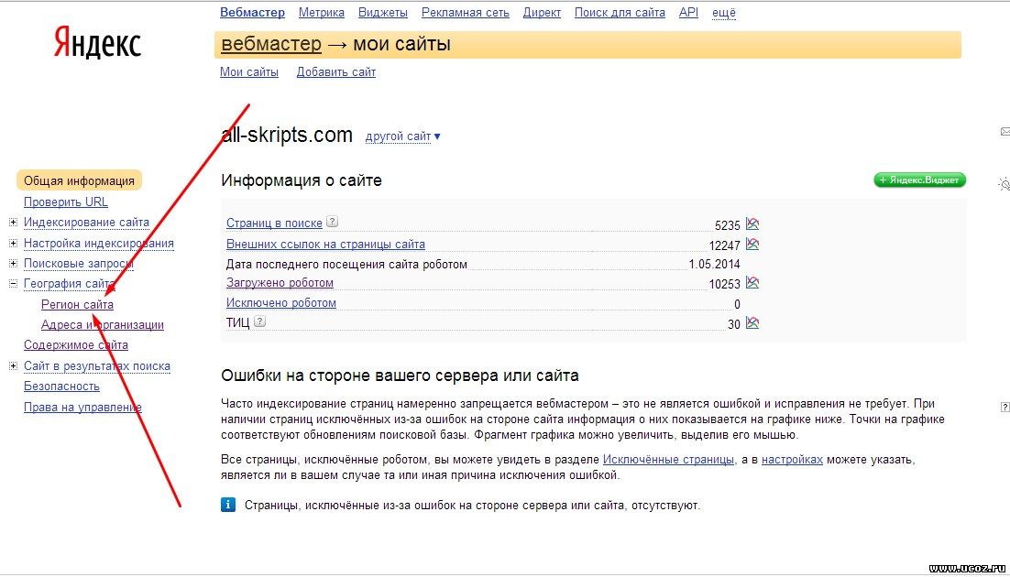The width and height of the screenshot is (1010, 577).
Task: Open Поисковые запросы link
Action: pos(79,264)
